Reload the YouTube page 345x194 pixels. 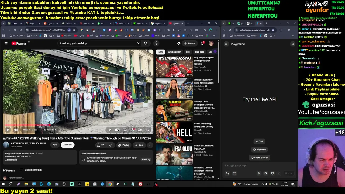(15, 30)
